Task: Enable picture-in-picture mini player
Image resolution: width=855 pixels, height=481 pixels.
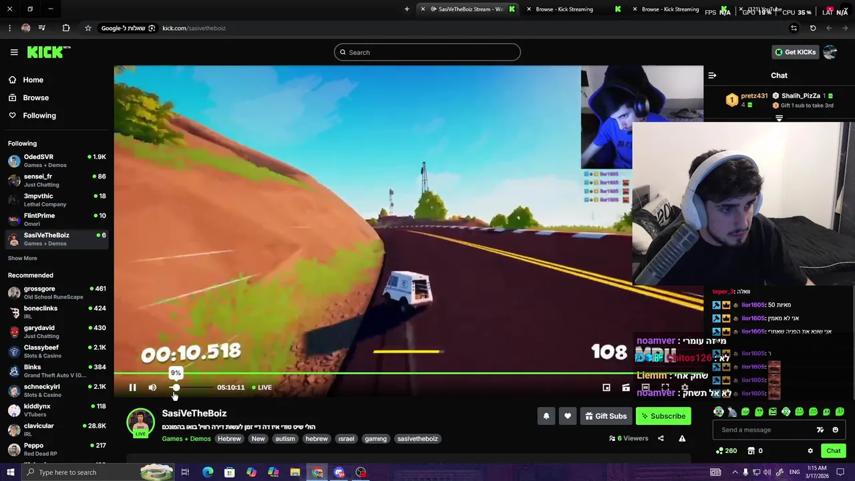Action: click(x=607, y=387)
